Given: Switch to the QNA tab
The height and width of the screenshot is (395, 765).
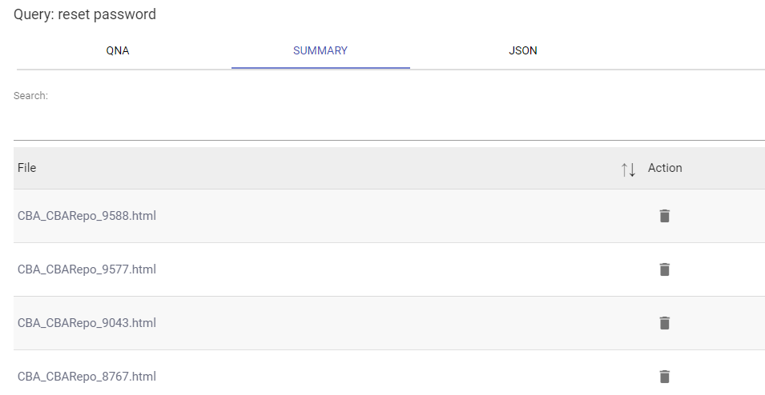Looking at the screenshot, I should 118,50.
